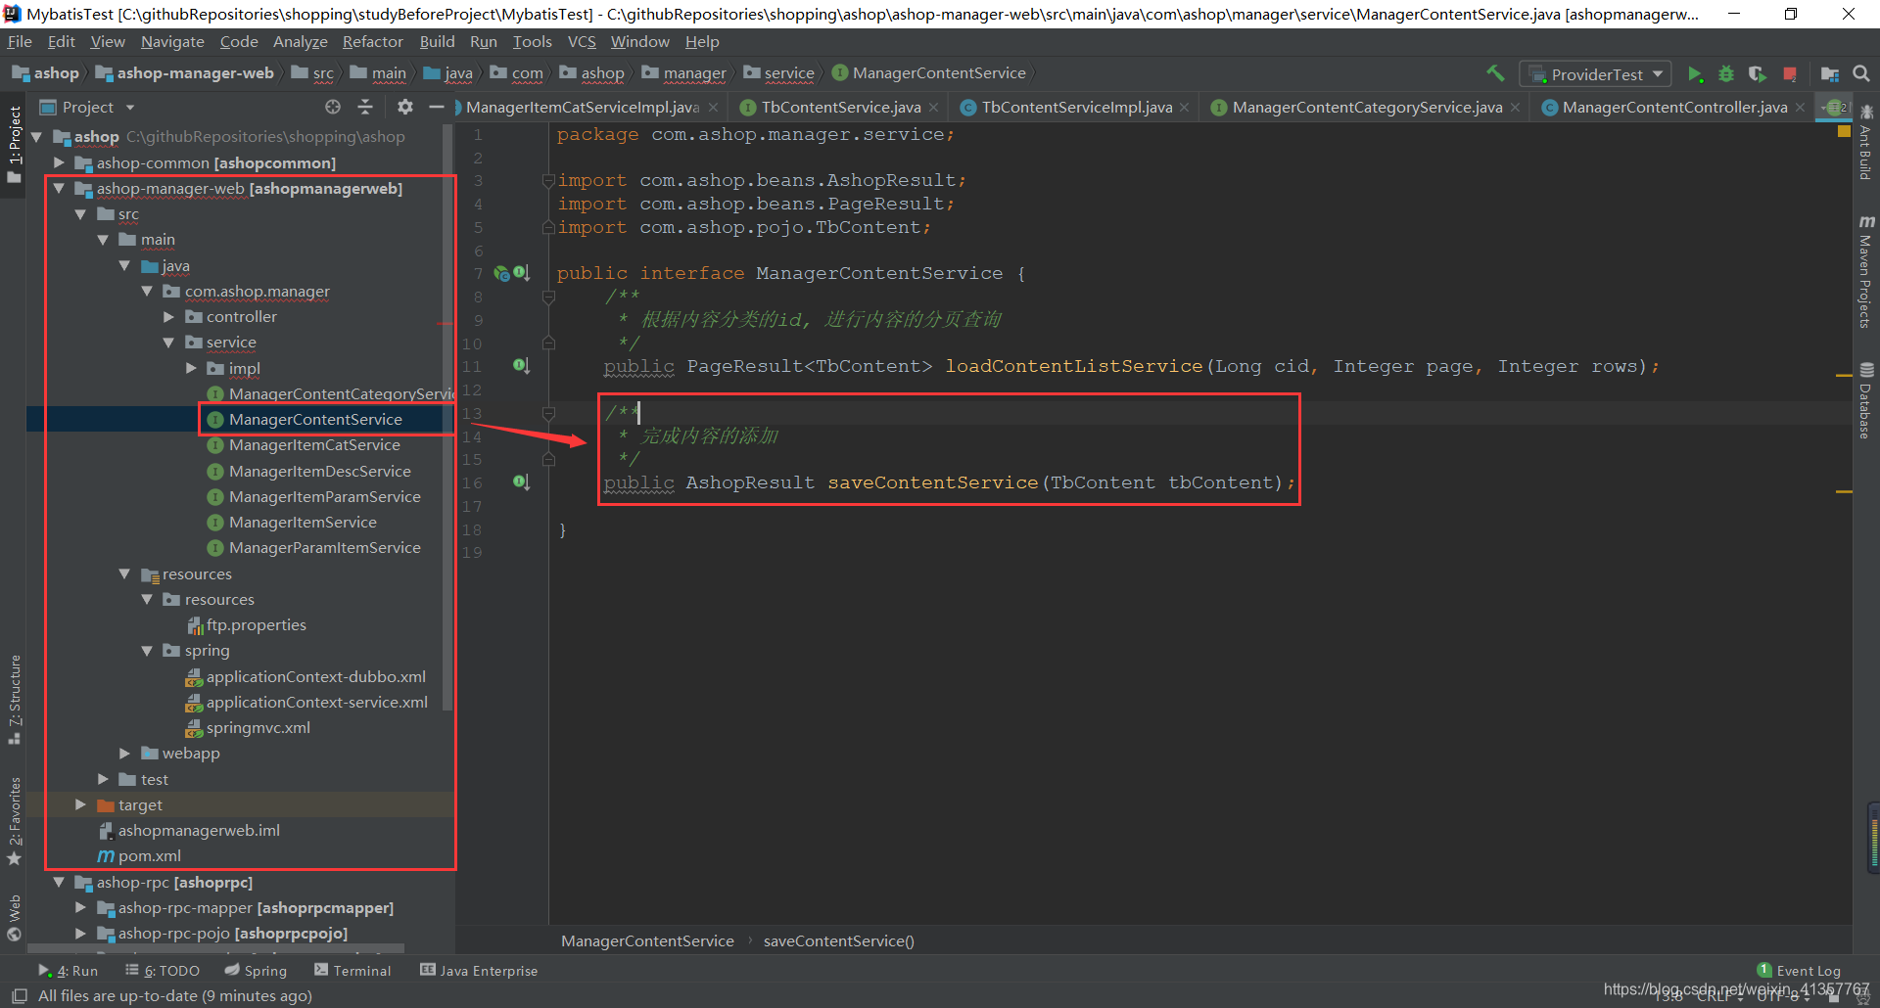
Task: Toggle the Maven Projects tool window
Action: 1866,271
